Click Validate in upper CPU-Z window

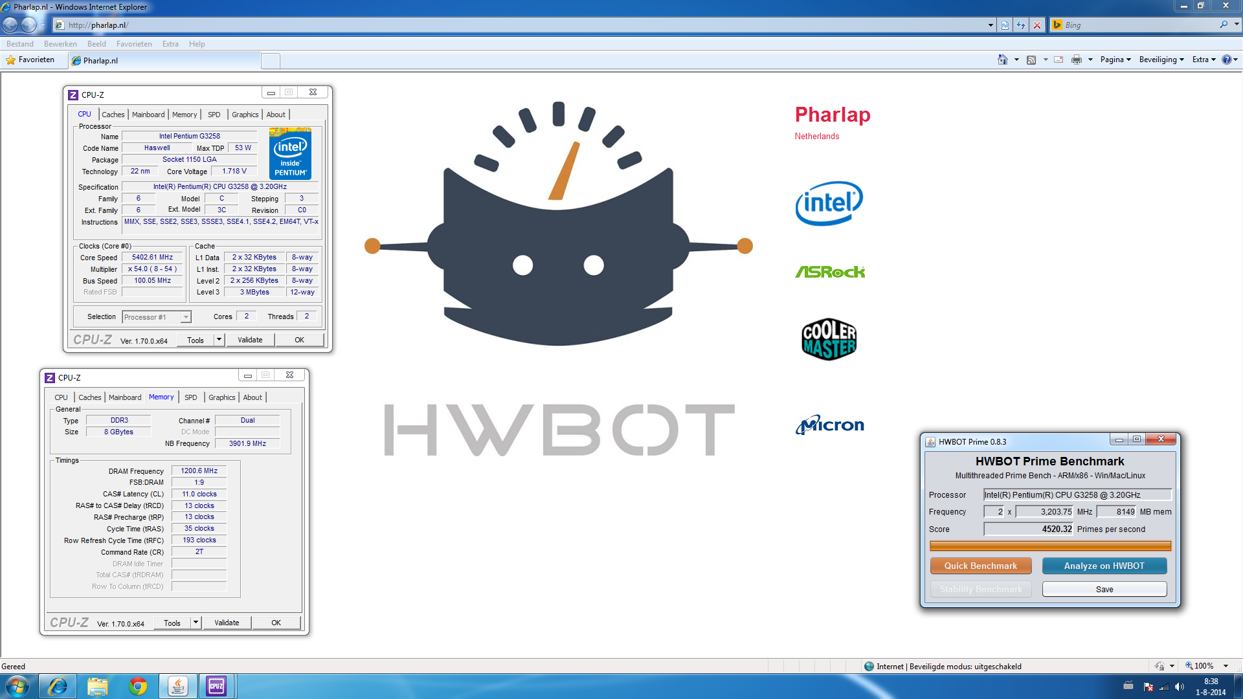[x=250, y=340]
